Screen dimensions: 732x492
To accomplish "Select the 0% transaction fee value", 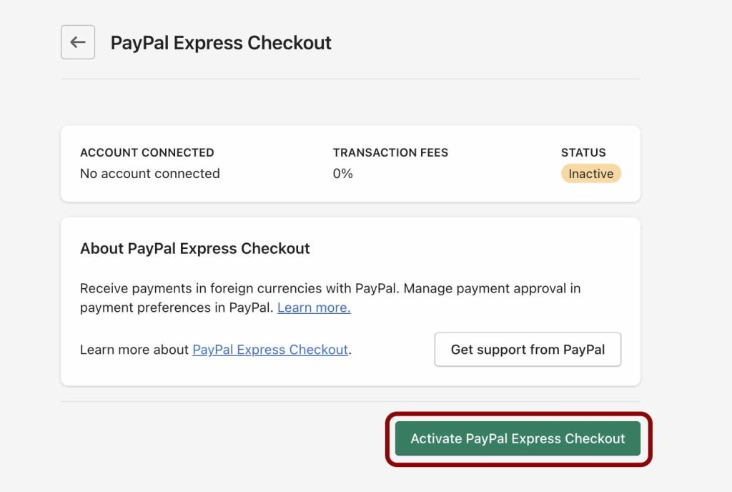I will [342, 174].
